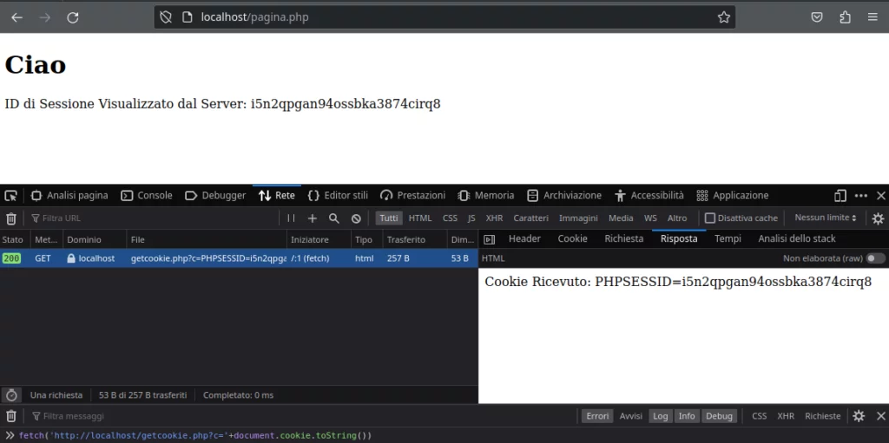Image resolution: width=889 pixels, height=443 pixels.
Task: Open the network search magnifier
Action: tap(334, 218)
